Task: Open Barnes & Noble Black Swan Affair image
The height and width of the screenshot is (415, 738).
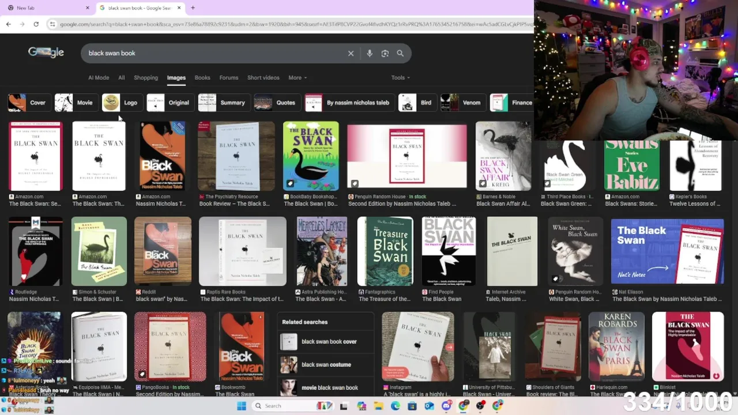Action: [x=503, y=156]
